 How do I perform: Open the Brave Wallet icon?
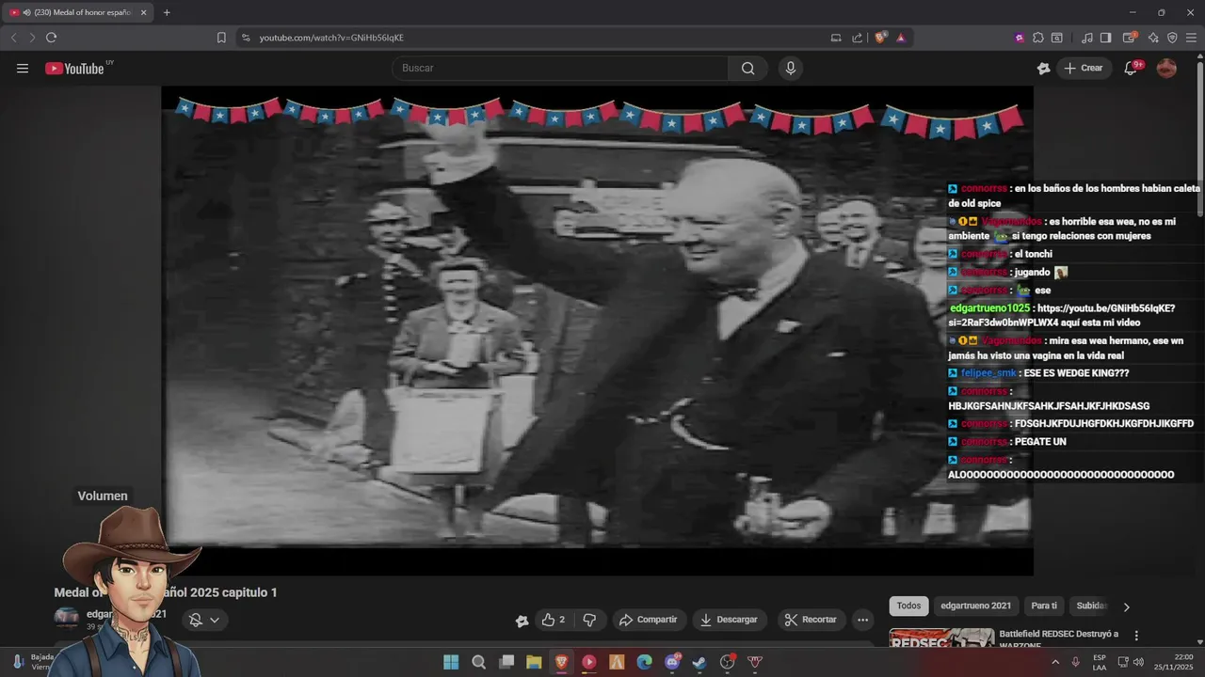(1130, 38)
